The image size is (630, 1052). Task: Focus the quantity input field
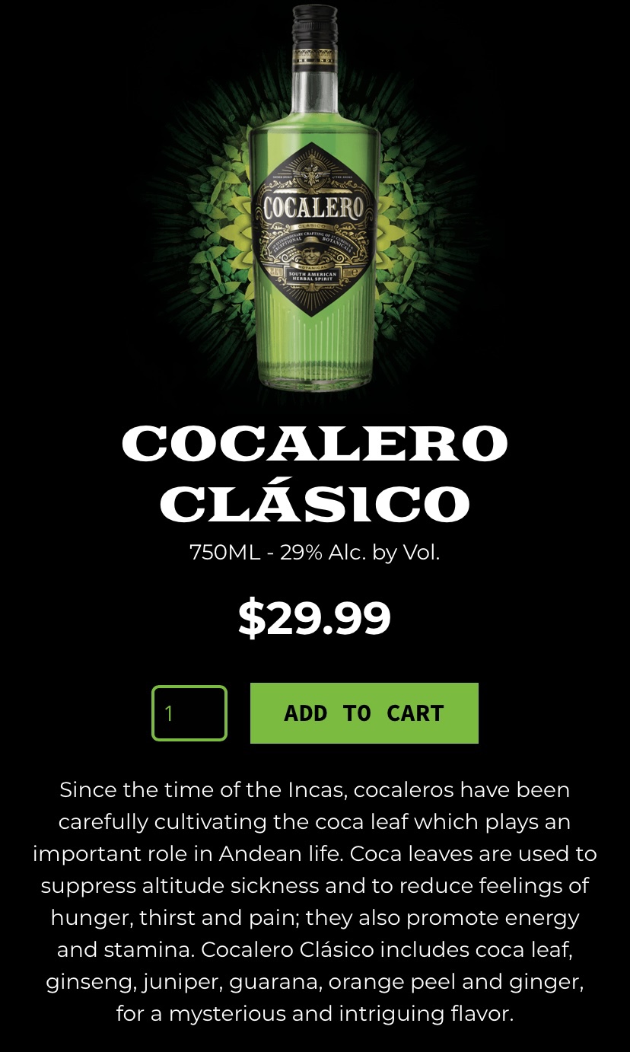tap(189, 713)
